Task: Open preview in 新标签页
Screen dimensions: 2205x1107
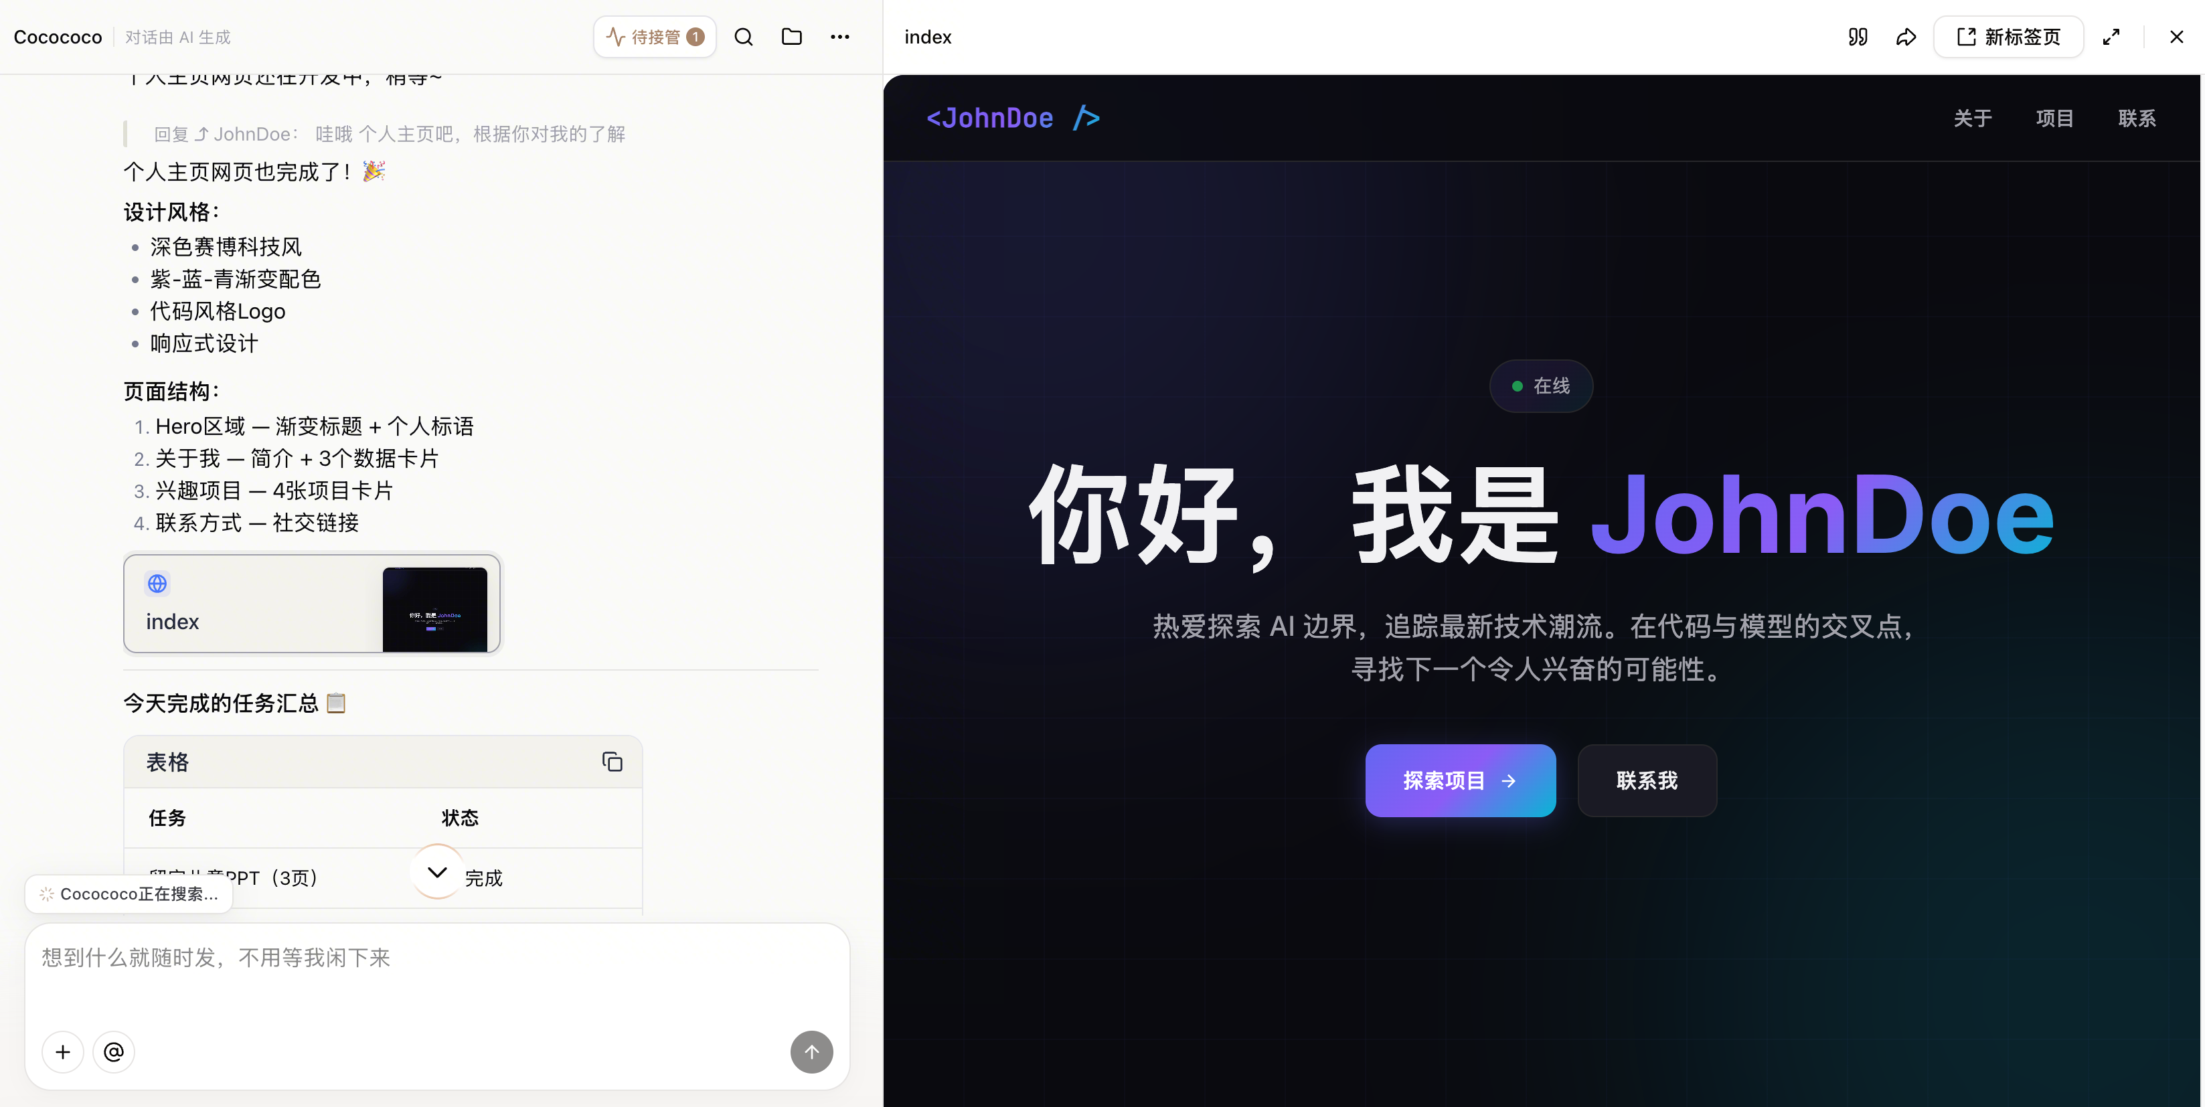Action: 2008,37
